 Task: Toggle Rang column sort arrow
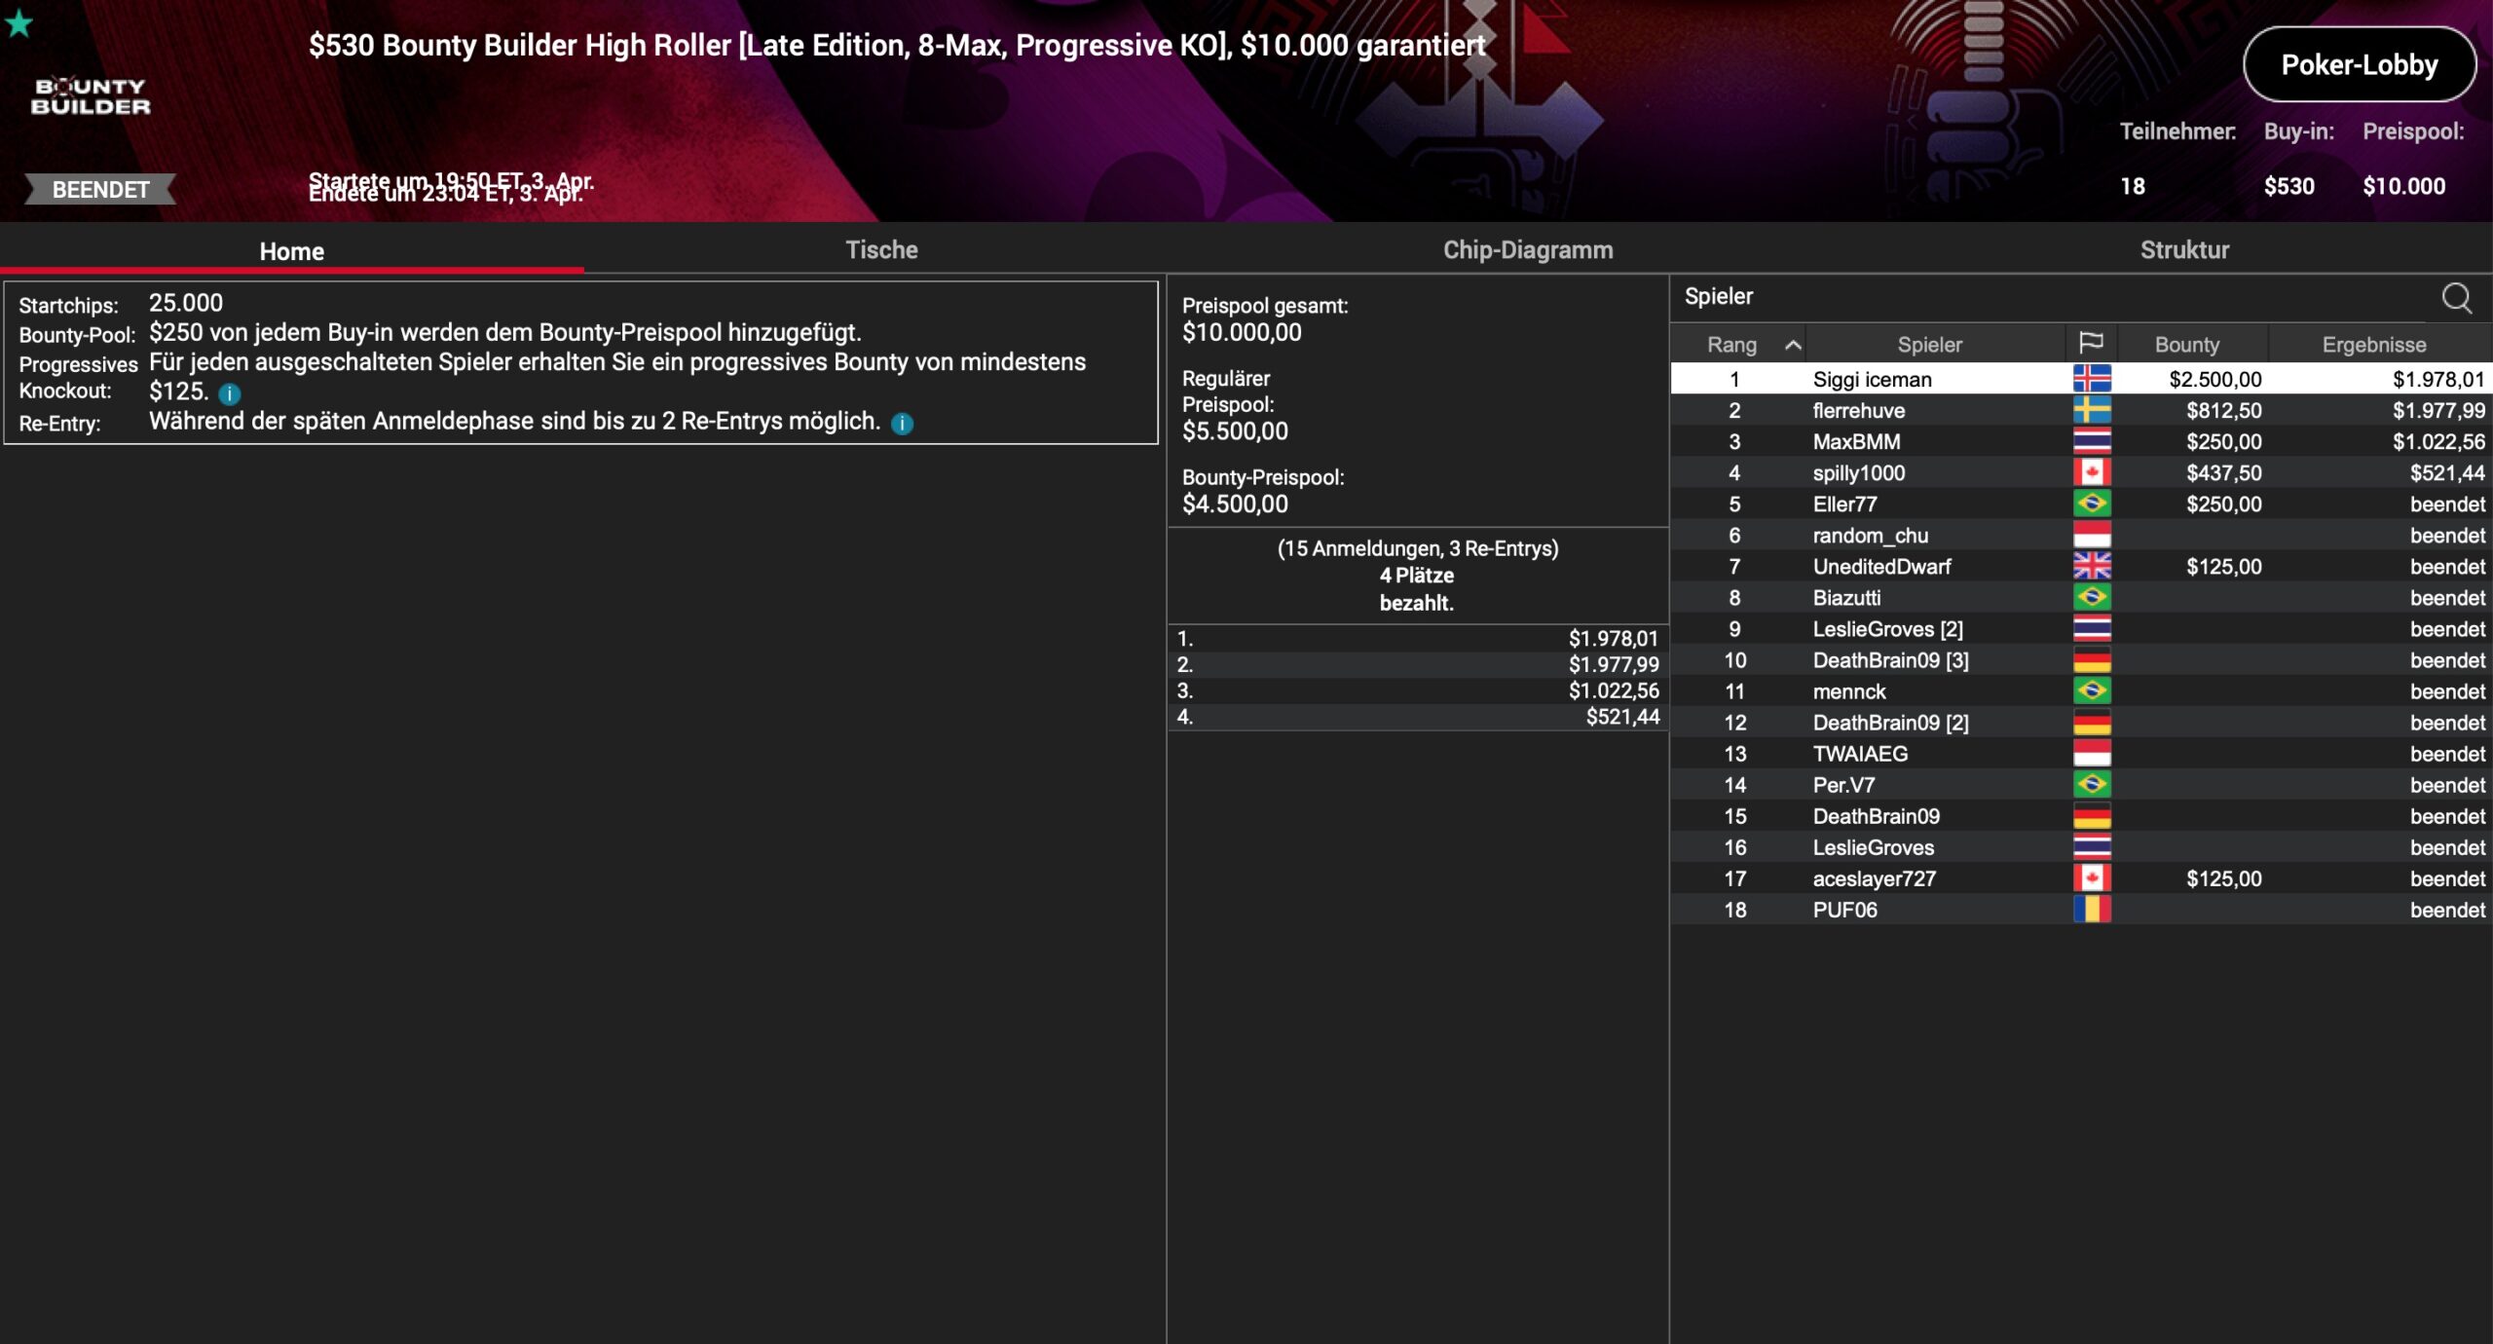pos(1792,345)
